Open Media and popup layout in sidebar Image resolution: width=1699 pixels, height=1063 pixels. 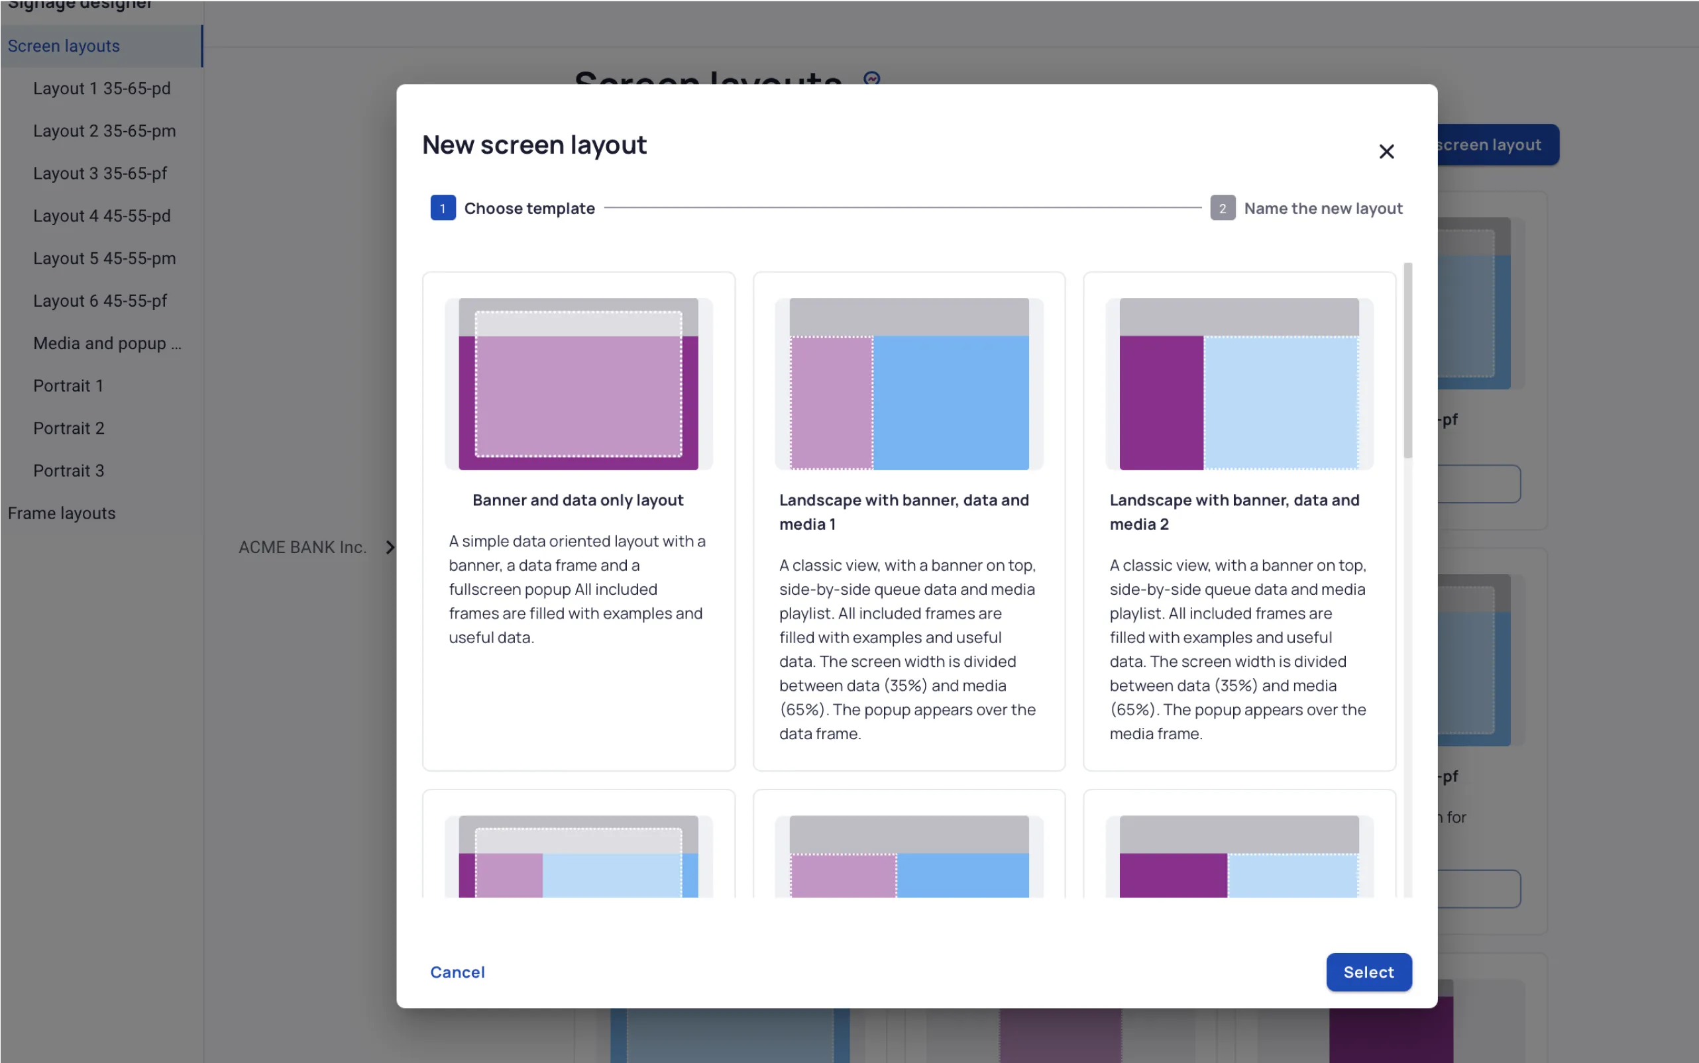coord(107,343)
